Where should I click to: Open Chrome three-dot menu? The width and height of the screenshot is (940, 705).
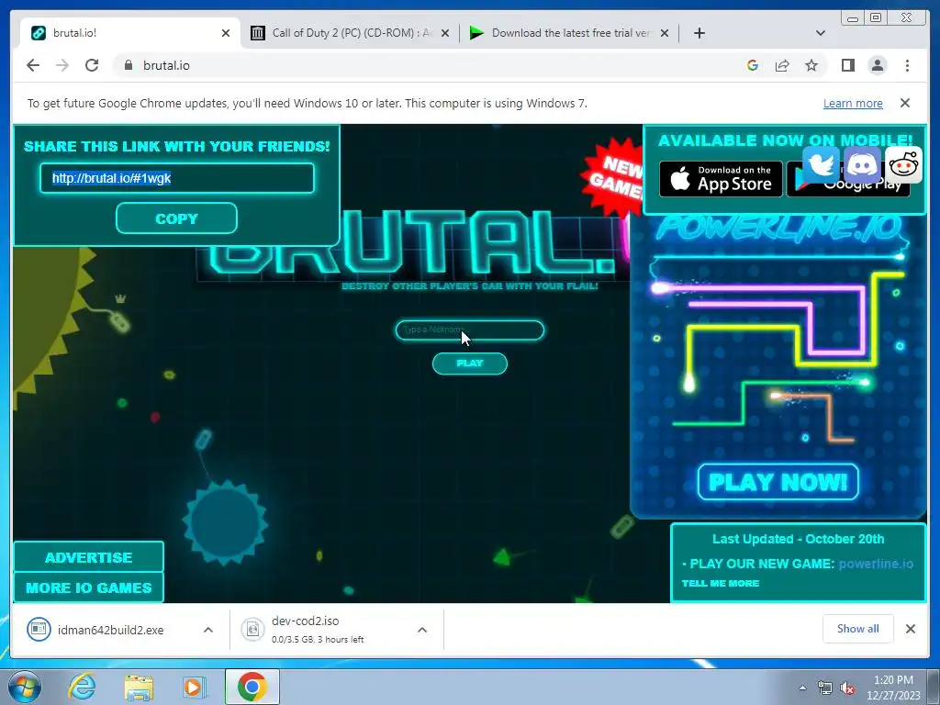[x=907, y=65]
